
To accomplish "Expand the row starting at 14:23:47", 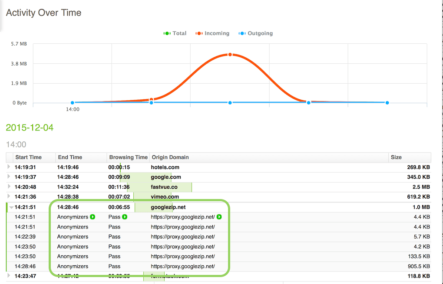I will coord(9,275).
